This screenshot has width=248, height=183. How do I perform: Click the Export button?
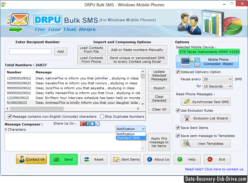pos(159,88)
